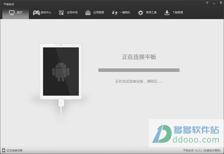
Task: Click the common tools gear icon
Action: click(x=141, y=13)
